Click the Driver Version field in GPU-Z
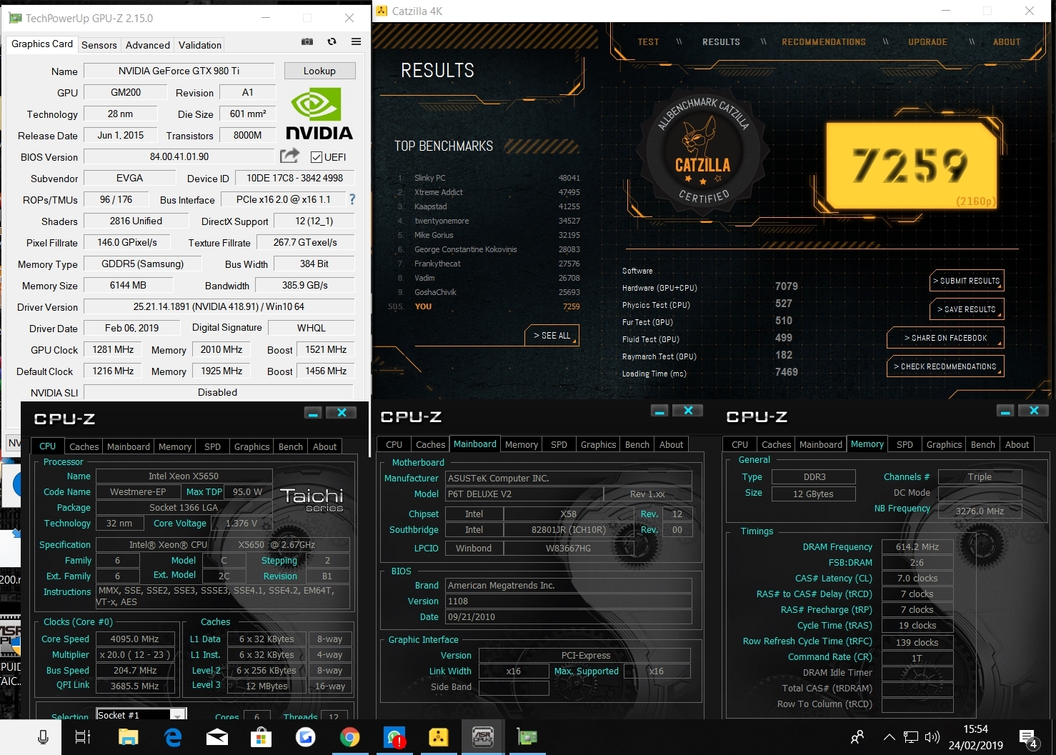This screenshot has width=1056, height=755. click(x=219, y=306)
